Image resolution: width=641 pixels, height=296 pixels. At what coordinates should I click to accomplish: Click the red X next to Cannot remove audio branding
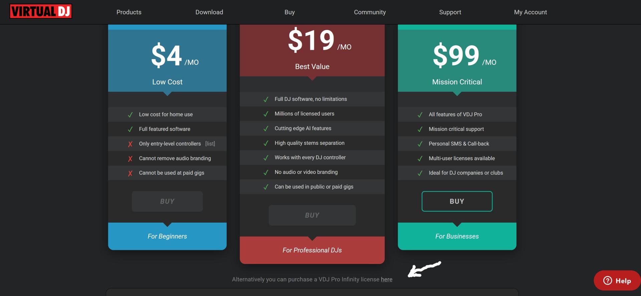[130, 159]
